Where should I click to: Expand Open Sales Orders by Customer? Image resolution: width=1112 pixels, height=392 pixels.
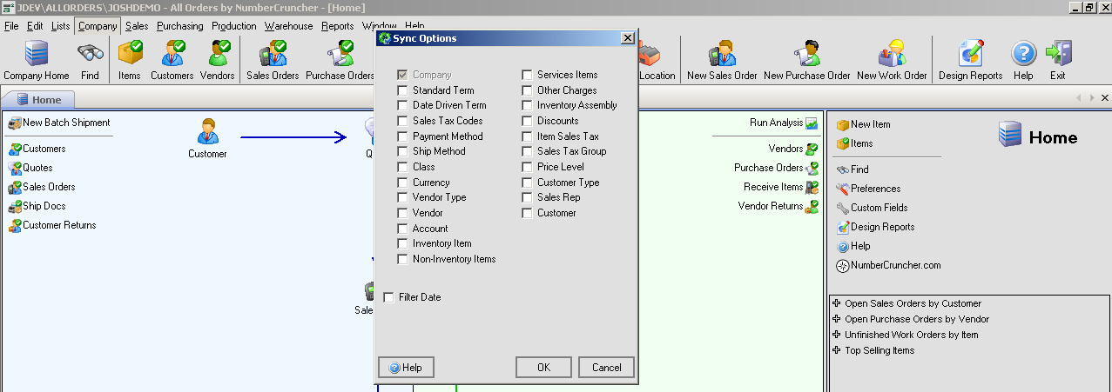point(837,303)
